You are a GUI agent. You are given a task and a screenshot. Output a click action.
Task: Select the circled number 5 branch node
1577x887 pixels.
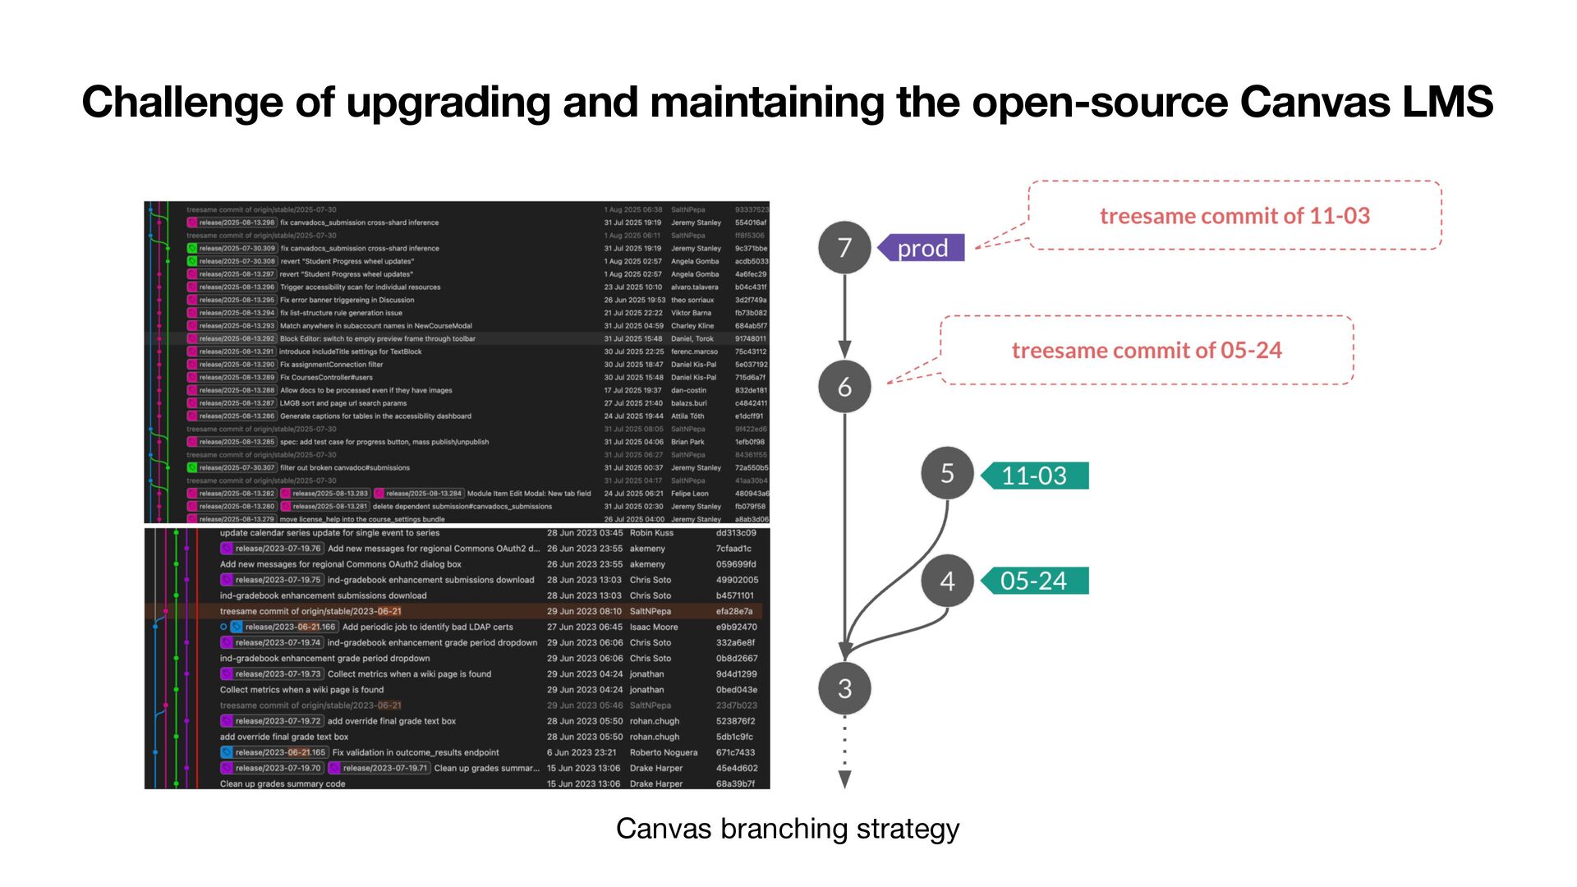[x=947, y=473]
